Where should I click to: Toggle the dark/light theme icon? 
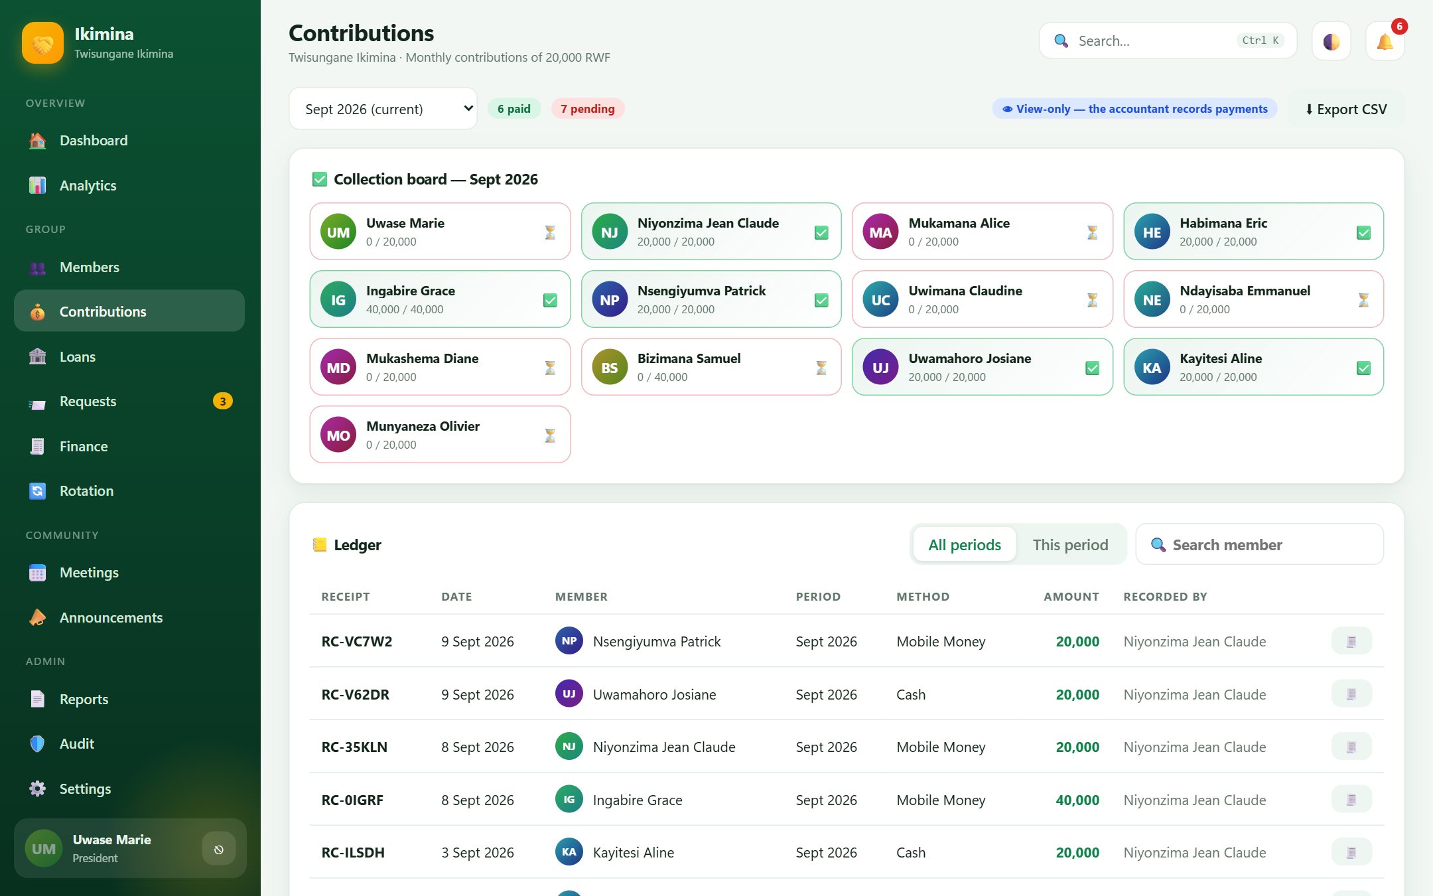[x=1331, y=41]
